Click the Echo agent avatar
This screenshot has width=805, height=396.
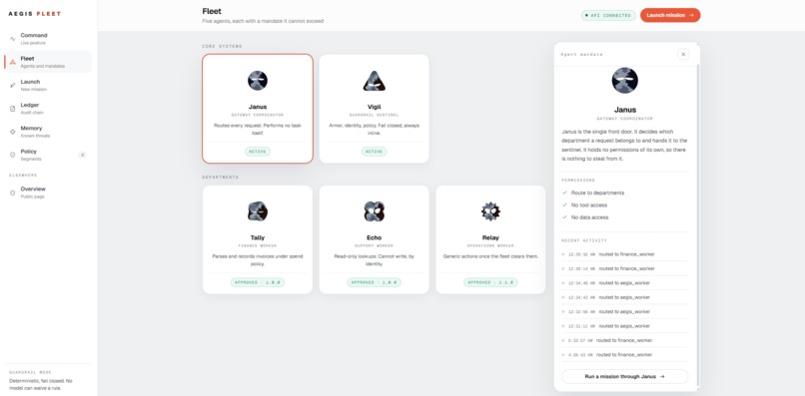pyautogui.click(x=375, y=211)
